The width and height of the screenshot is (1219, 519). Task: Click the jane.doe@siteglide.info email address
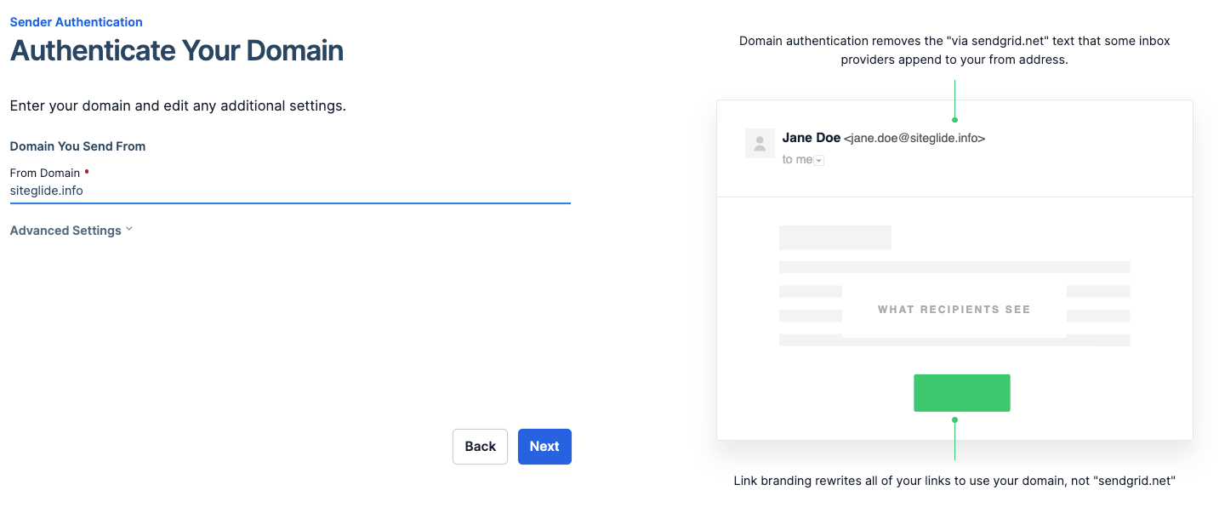click(914, 139)
